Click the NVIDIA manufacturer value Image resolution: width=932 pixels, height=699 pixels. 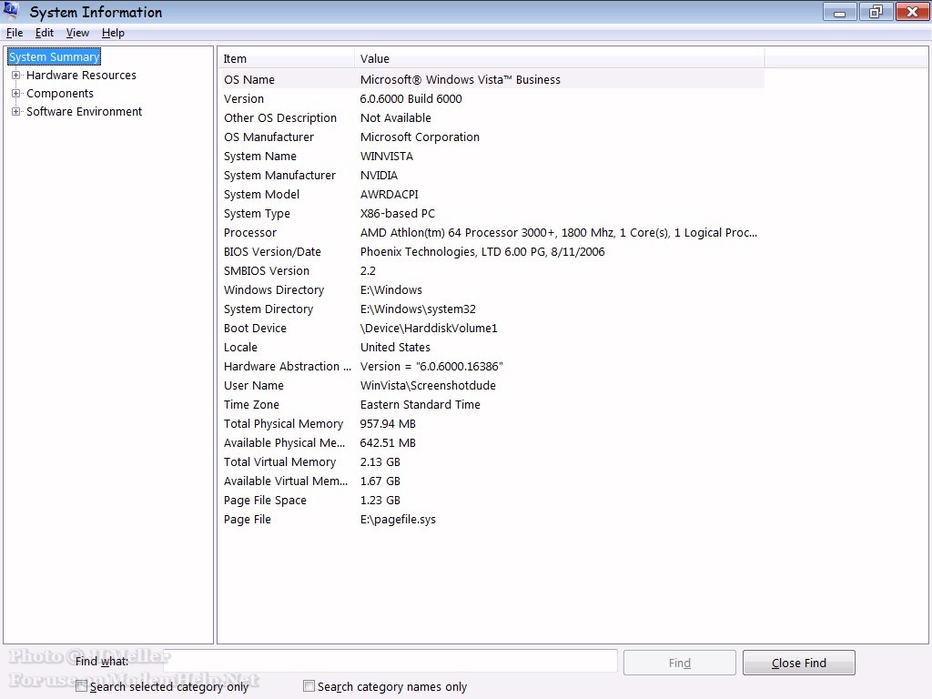pos(379,175)
